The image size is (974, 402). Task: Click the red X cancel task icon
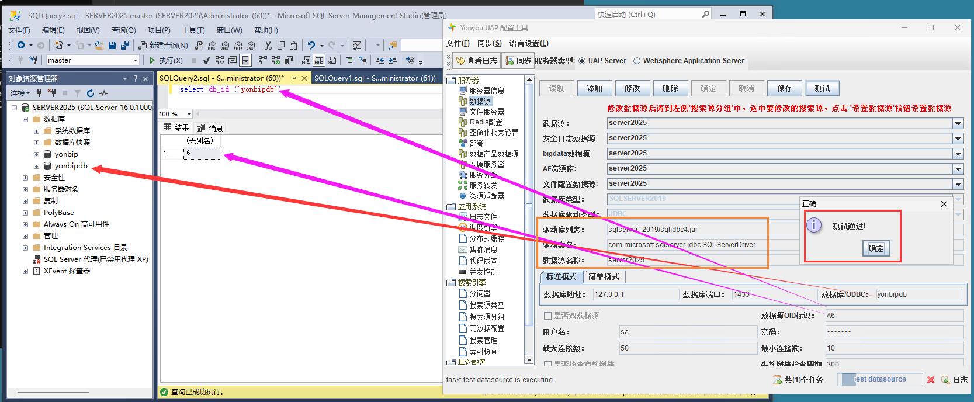point(931,380)
